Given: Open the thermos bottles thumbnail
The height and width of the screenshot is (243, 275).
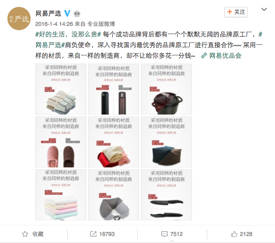Looking at the screenshot, I should point(114,89).
